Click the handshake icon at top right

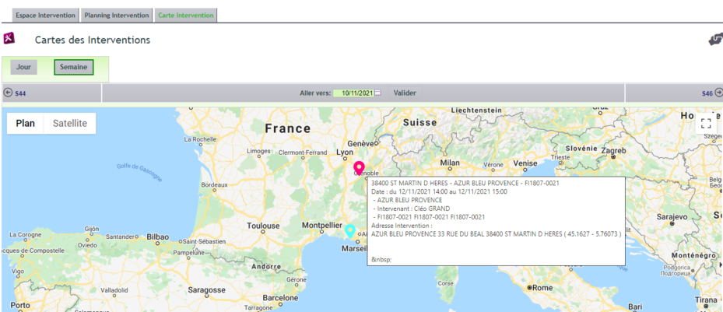pos(716,40)
